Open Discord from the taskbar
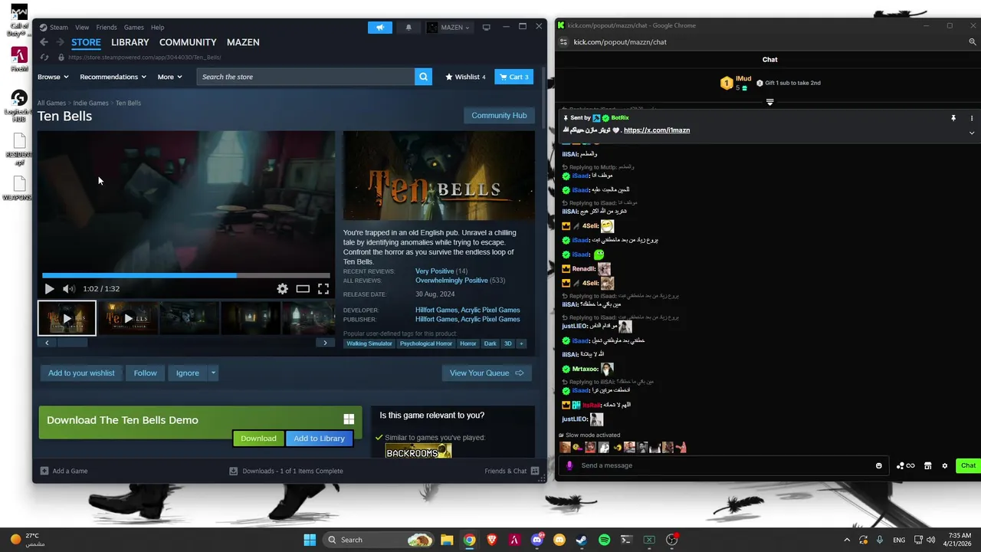The height and width of the screenshot is (552, 981). click(x=536, y=540)
